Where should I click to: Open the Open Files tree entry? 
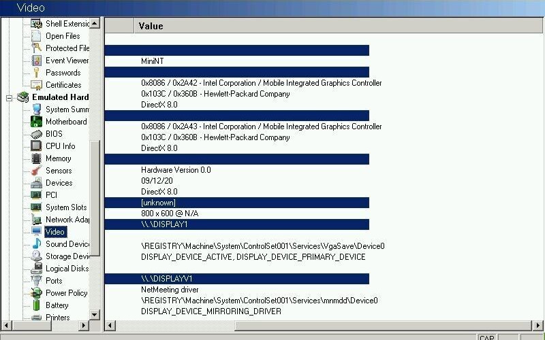tap(63, 36)
